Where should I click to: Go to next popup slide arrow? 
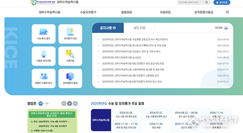point(75,104)
